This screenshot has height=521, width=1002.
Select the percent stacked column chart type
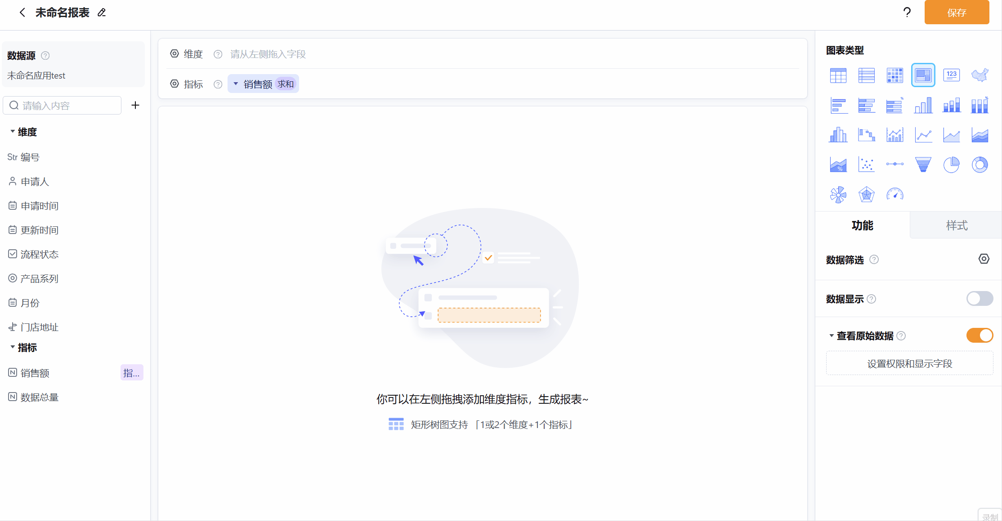[x=980, y=106]
